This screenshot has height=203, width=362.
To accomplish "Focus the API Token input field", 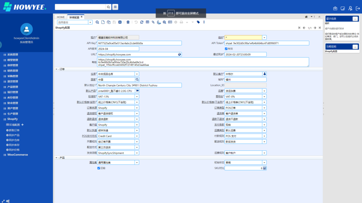I will 267,43.
